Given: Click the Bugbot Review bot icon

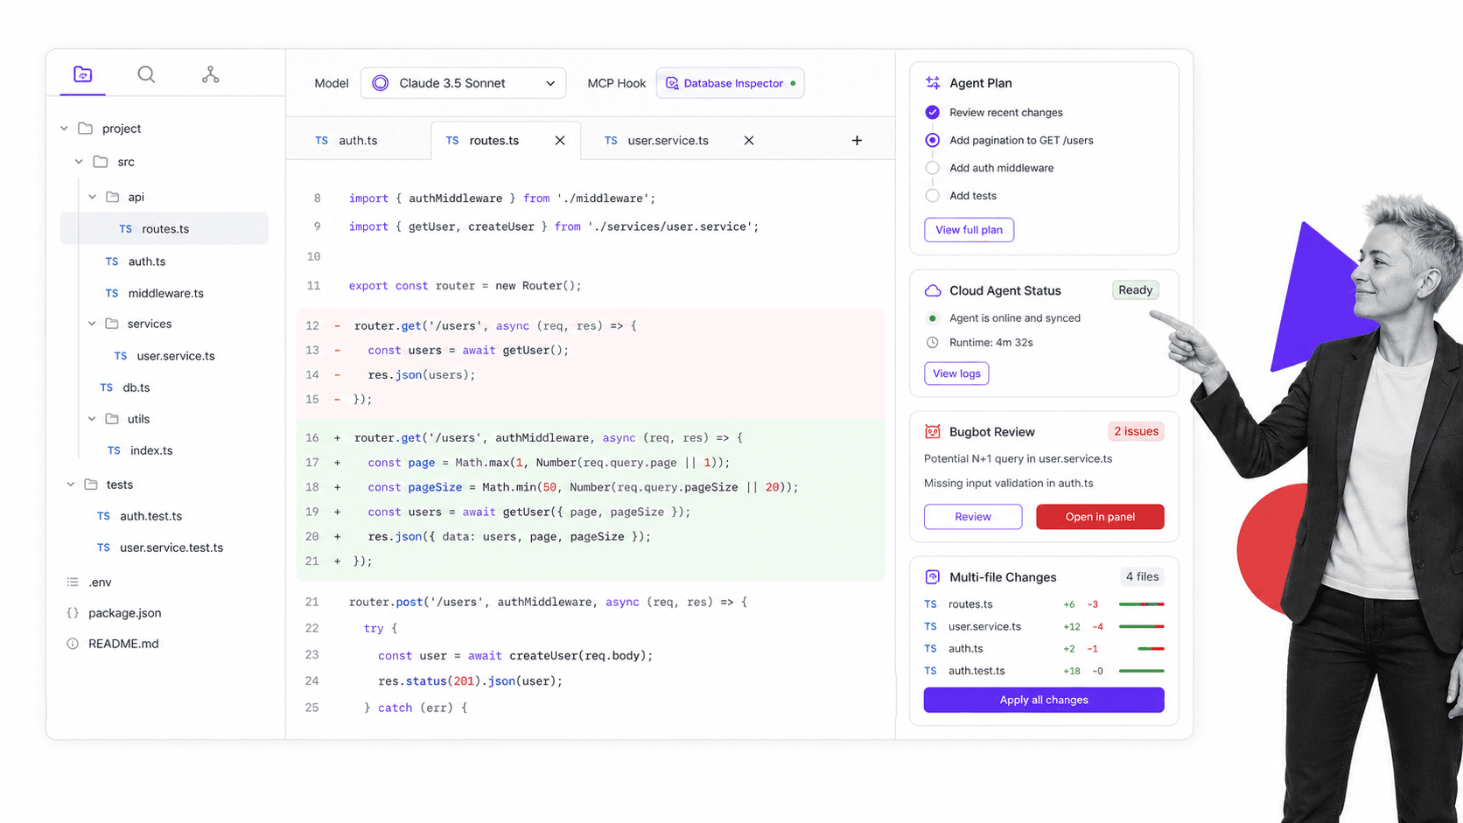Looking at the screenshot, I should coord(933,432).
